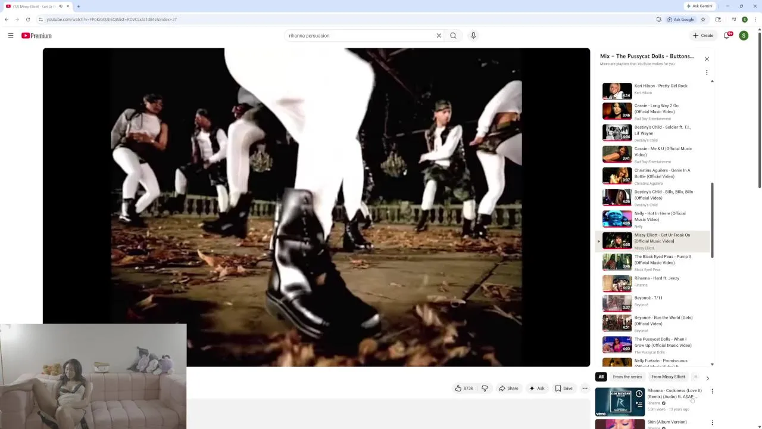This screenshot has width=762, height=429.
Task: Run search with magnifier button
Action: point(453,36)
